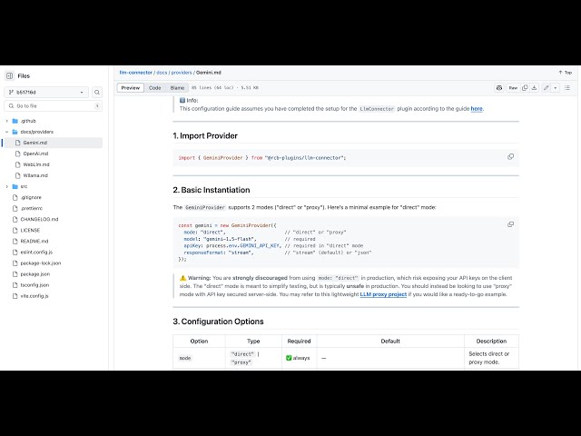Screen dimensions: 581x436
Task: Click the 'always' required cell
Action: click(x=298, y=358)
